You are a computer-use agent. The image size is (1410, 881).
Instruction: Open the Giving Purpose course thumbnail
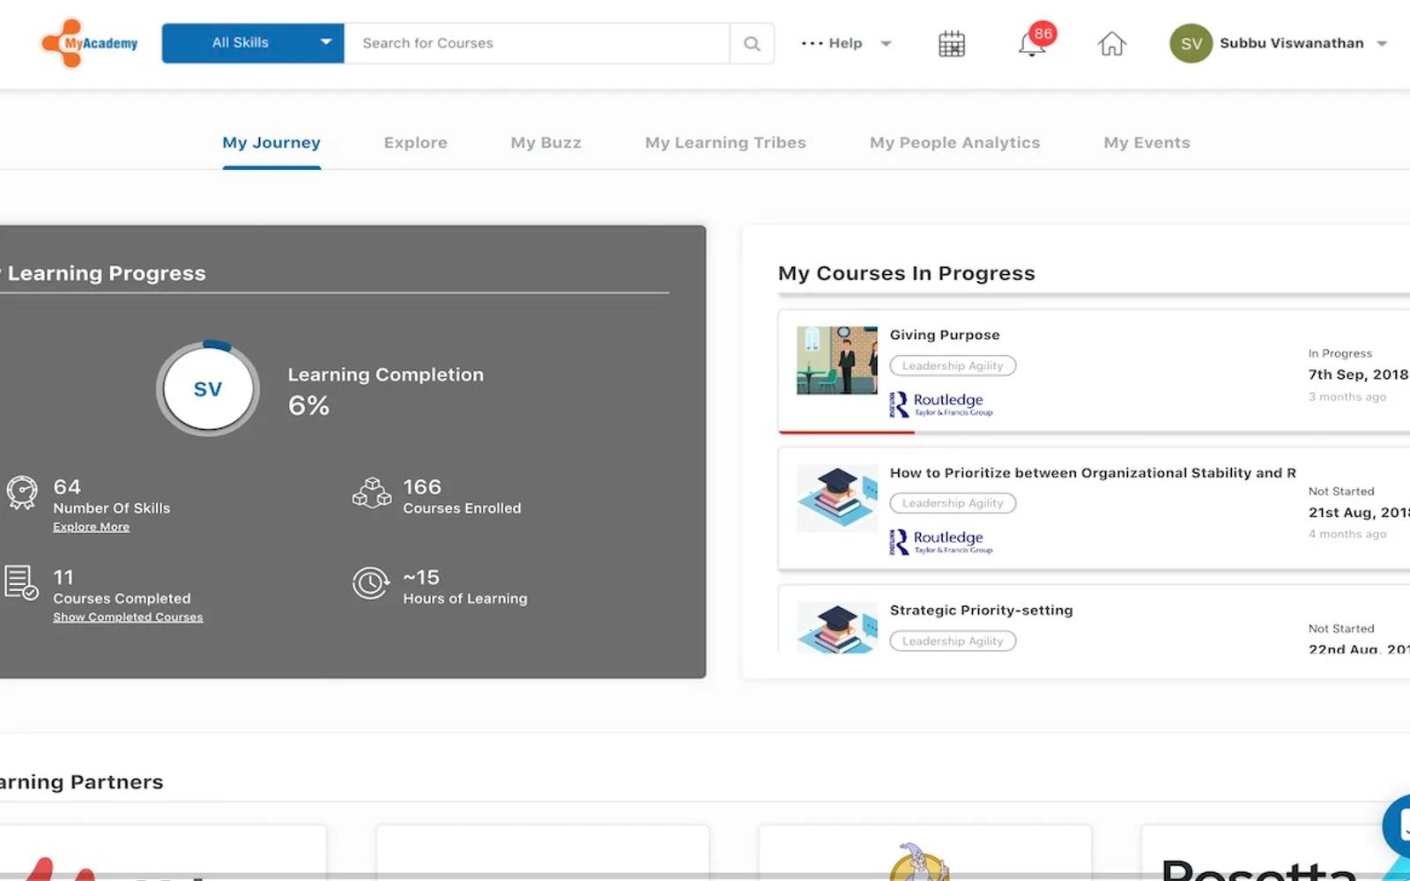(x=837, y=360)
